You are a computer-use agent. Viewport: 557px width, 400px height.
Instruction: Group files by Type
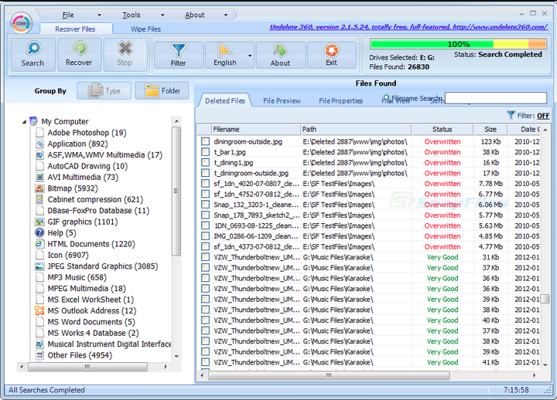[104, 91]
